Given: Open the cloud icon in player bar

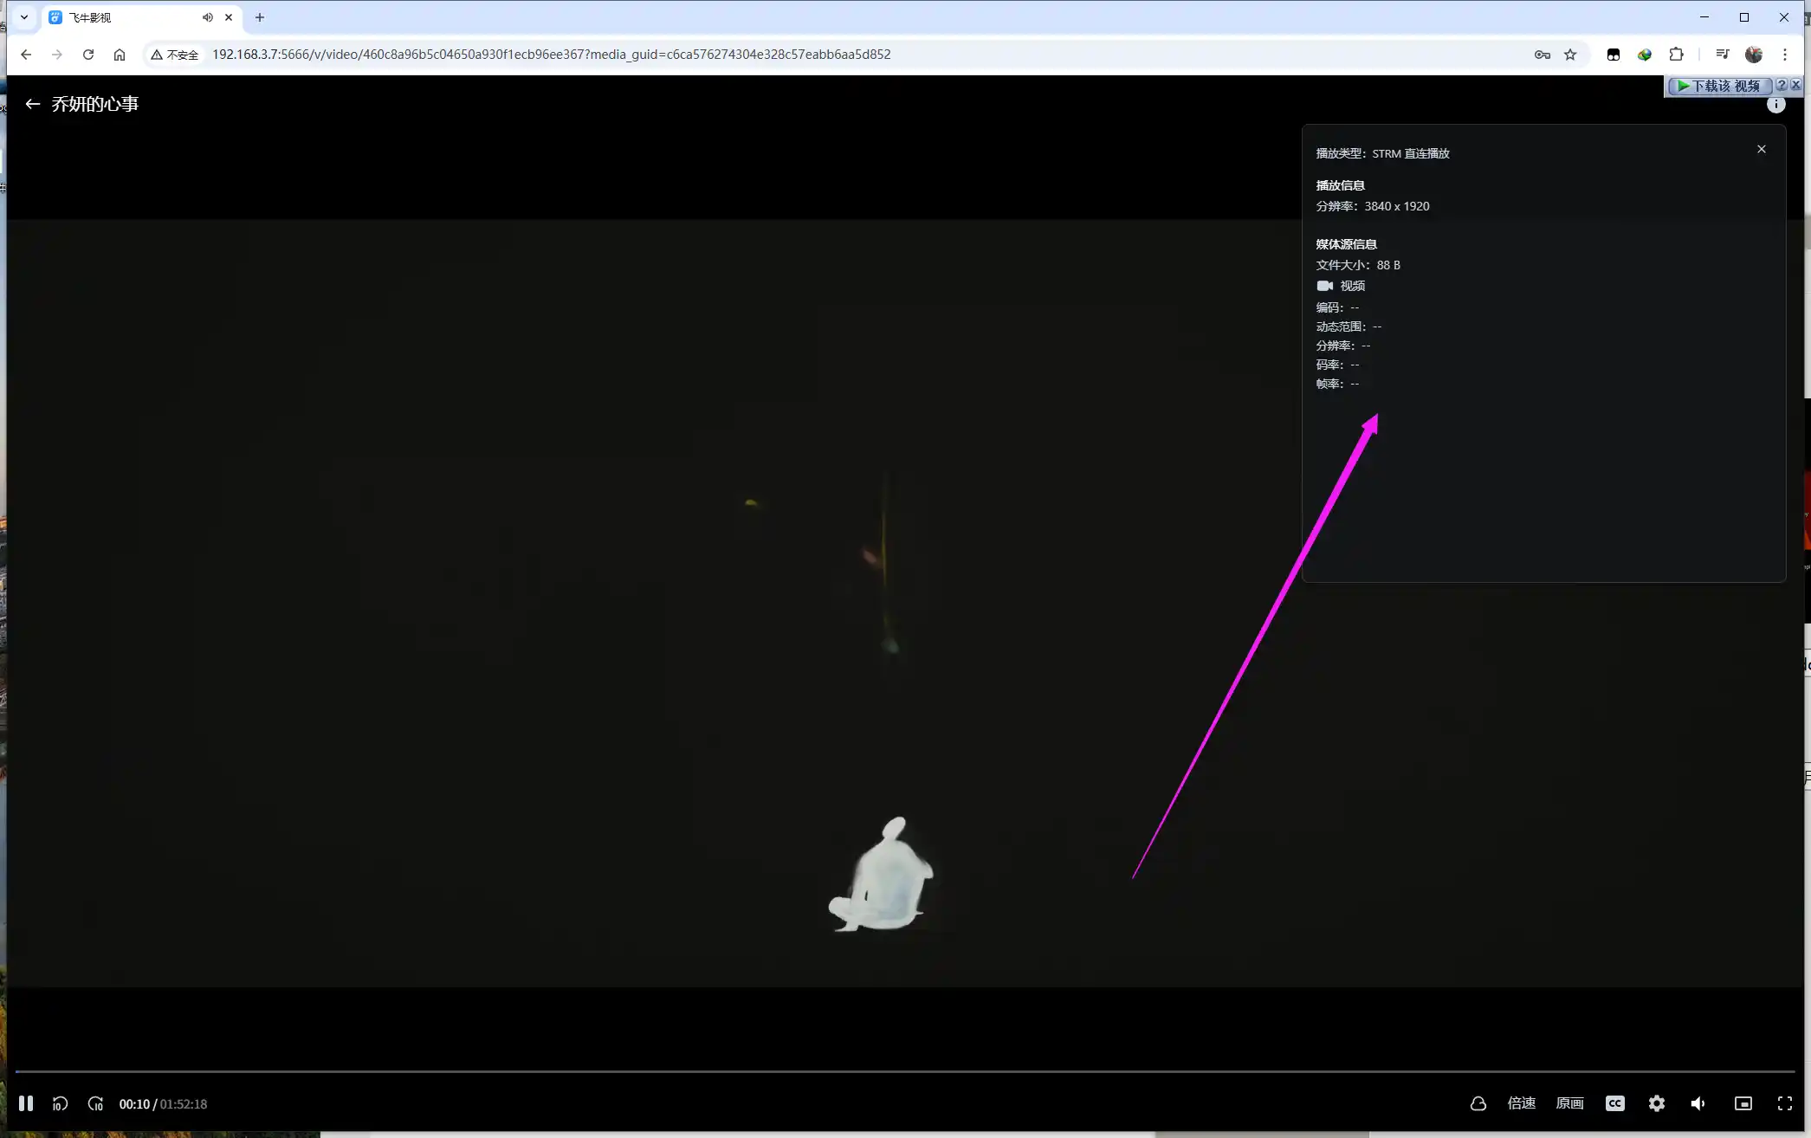Looking at the screenshot, I should 1478,1103.
